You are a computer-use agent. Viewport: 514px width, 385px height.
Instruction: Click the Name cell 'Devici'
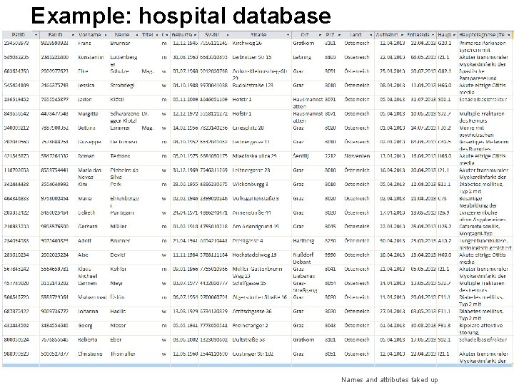[118, 255]
